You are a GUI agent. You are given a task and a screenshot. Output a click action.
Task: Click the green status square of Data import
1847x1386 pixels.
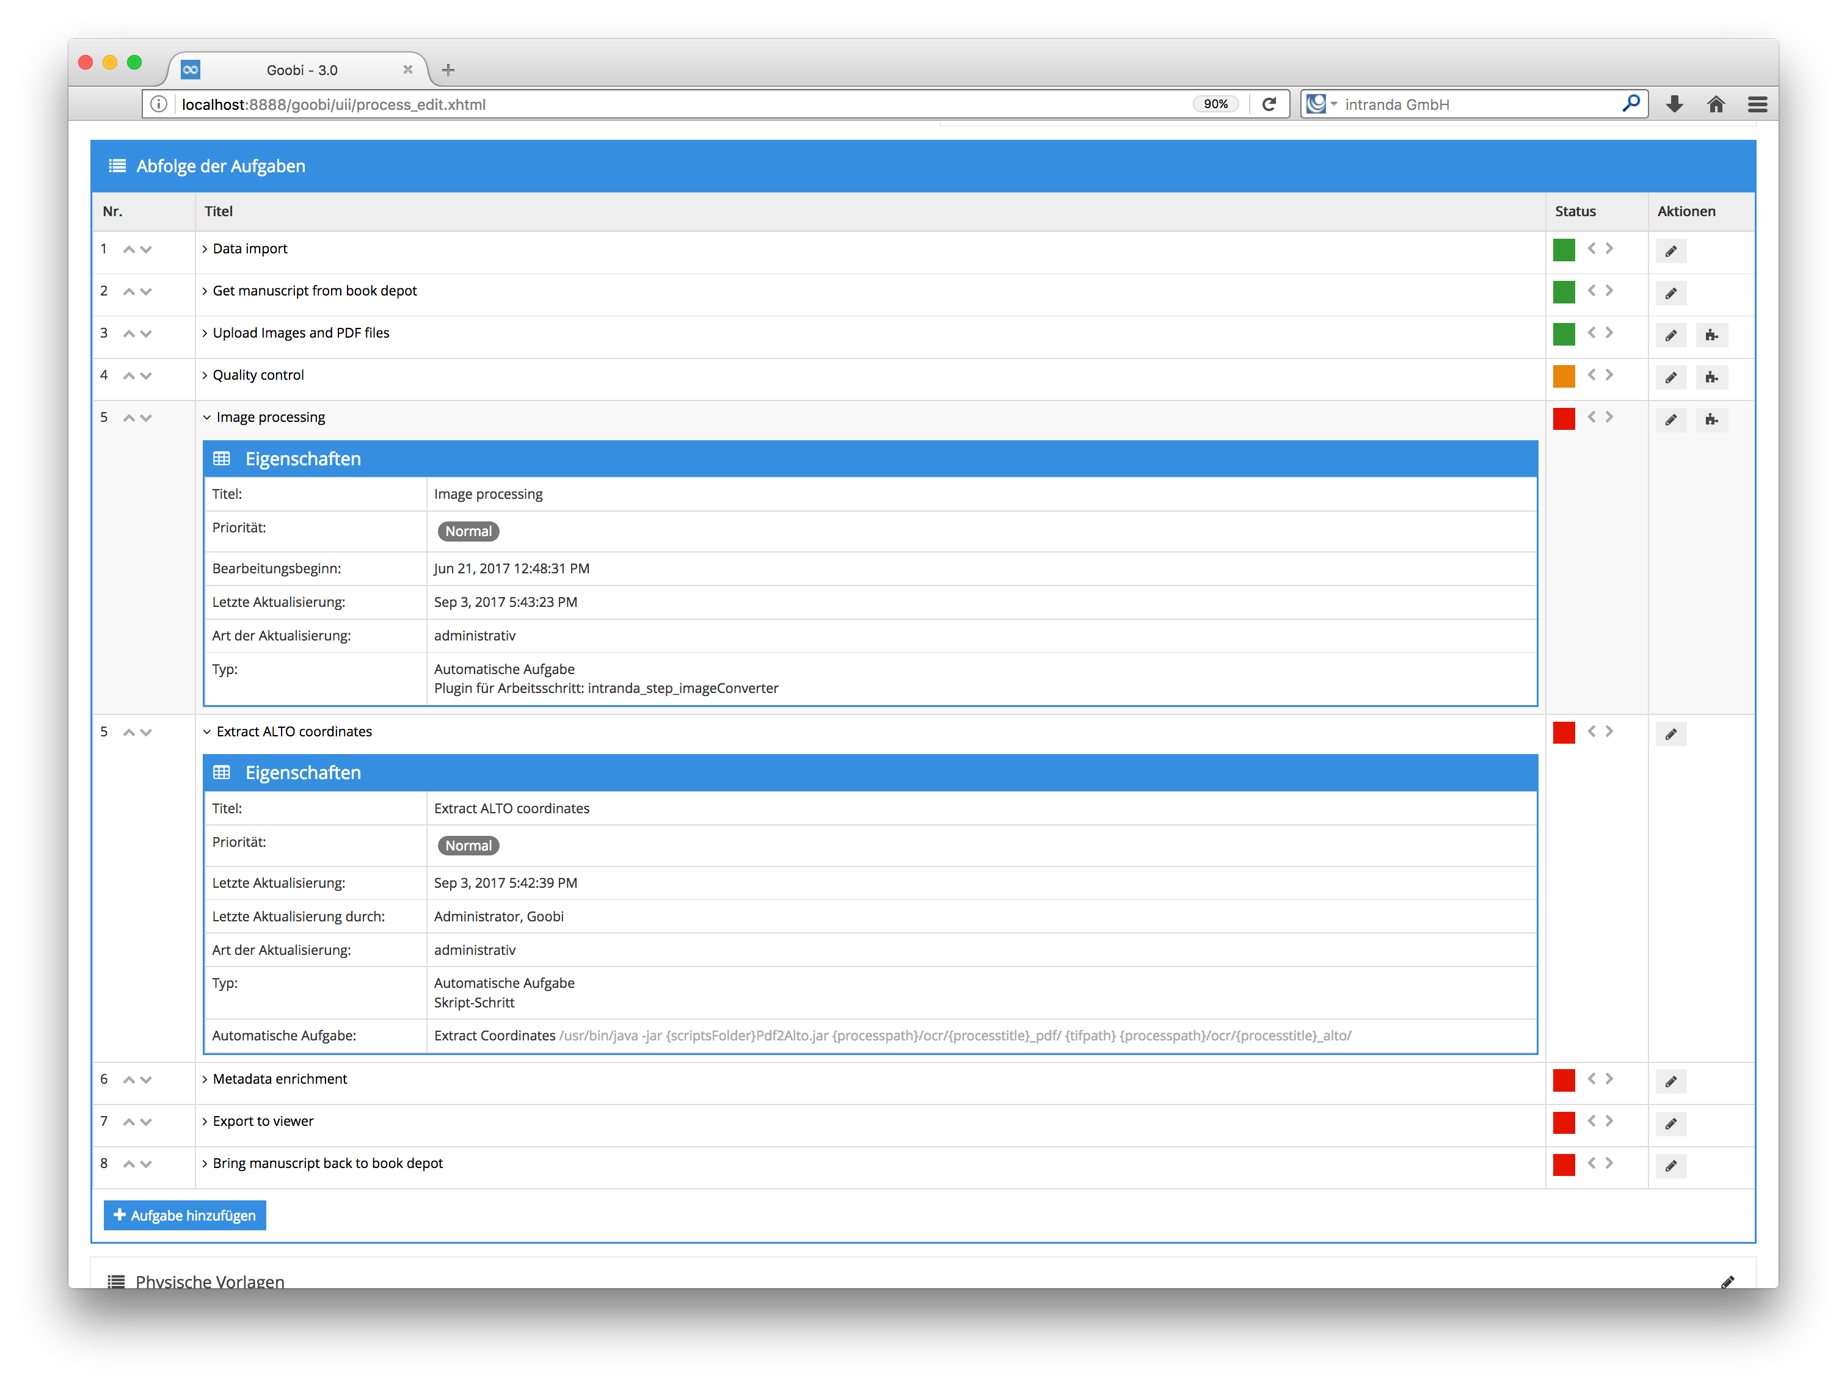1563,250
